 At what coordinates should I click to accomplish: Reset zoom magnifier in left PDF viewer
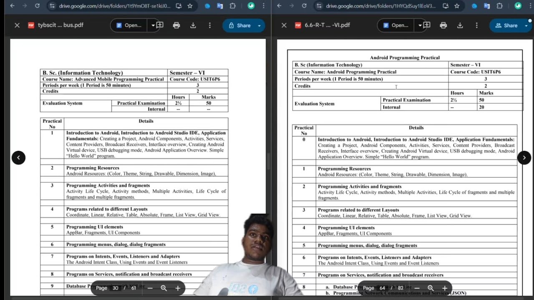[164, 288]
